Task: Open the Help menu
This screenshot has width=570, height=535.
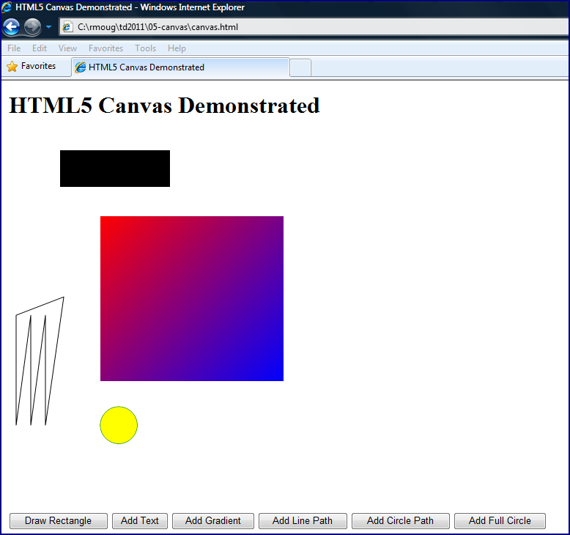Action: (177, 48)
